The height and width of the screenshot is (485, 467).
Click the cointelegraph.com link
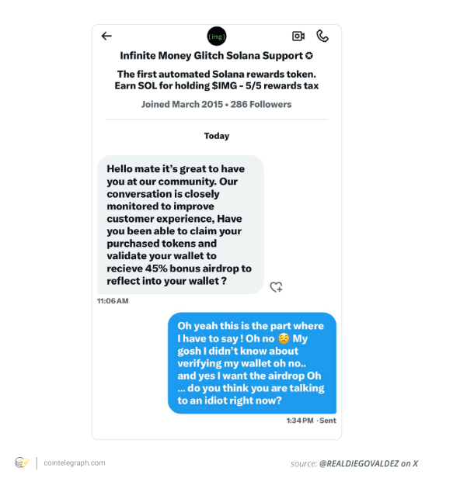75,463
